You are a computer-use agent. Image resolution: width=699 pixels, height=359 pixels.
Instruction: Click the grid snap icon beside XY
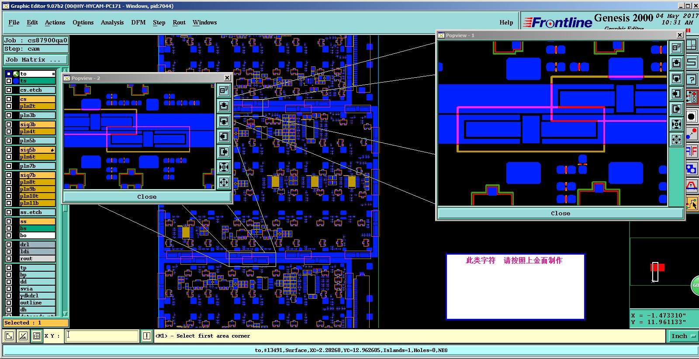[37, 336]
